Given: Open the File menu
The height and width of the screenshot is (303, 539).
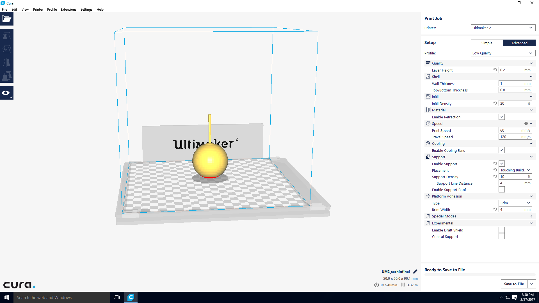Looking at the screenshot, I should coord(4,9).
